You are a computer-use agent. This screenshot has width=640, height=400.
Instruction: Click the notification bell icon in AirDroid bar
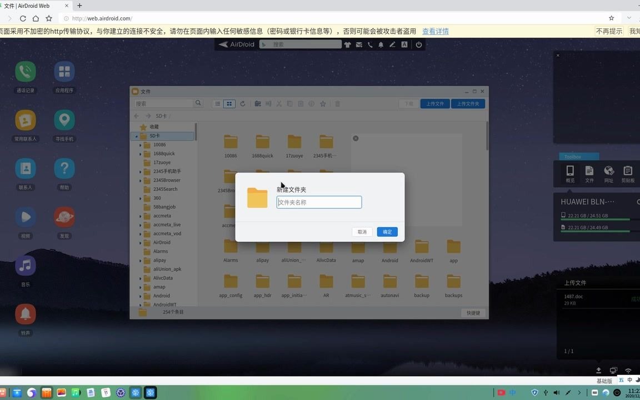381,45
